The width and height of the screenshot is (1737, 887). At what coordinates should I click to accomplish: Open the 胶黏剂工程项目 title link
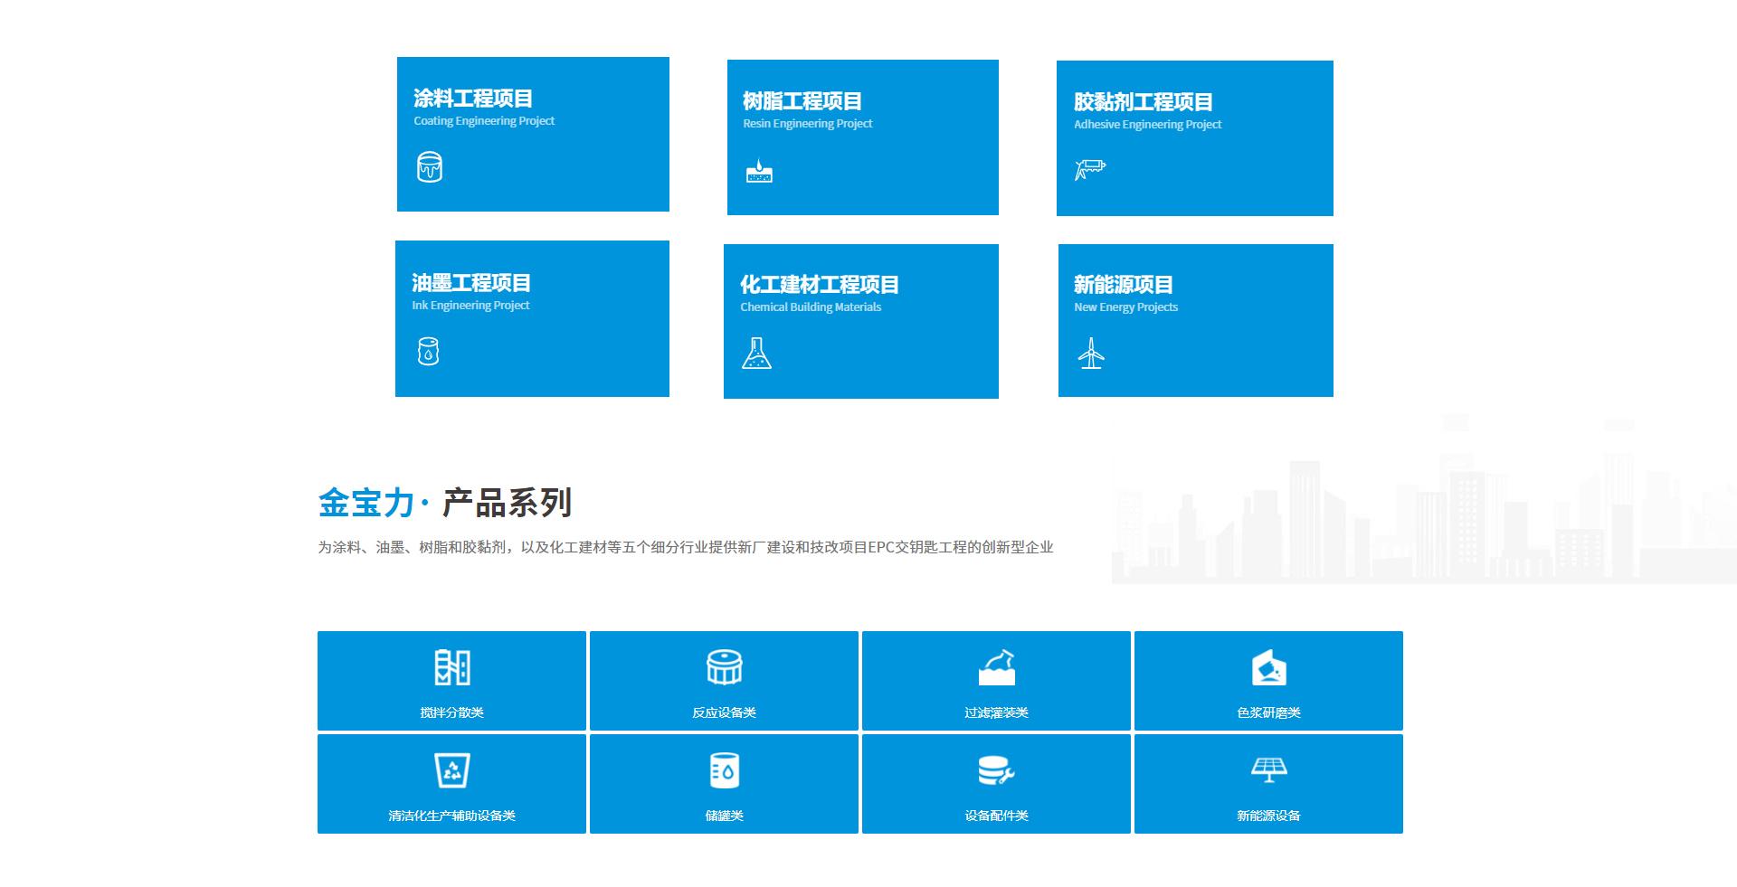[1144, 101]
